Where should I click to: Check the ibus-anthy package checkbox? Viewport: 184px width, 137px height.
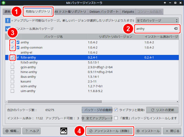click(x=12, y=77)
